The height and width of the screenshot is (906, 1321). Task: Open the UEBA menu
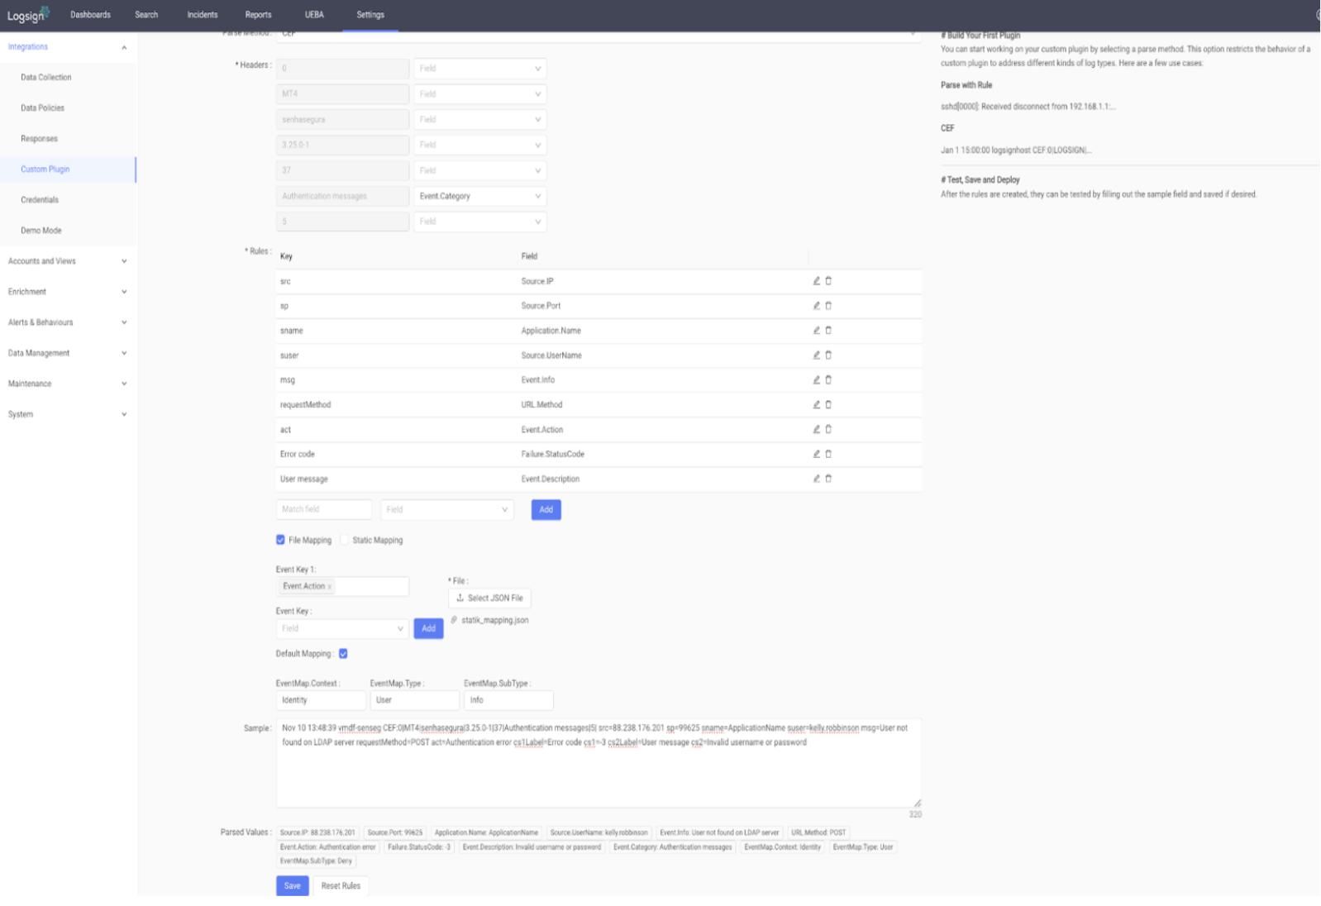point(314,15)
